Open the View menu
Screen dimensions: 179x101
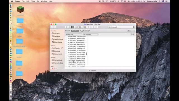click(33, 1)
